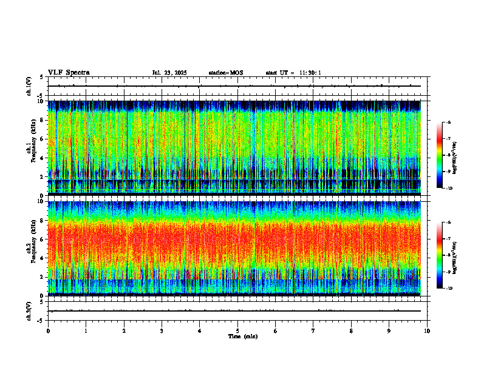Click the ch.2 colorbar "-7" tick label
Viewport: 481px width, 371px height.
point(448,239)
